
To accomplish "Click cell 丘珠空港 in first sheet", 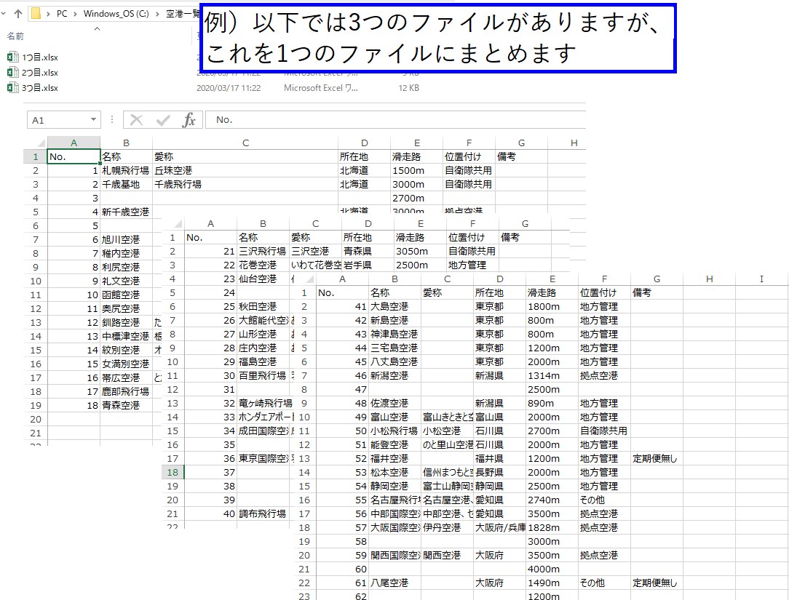I will pos(245,170).
